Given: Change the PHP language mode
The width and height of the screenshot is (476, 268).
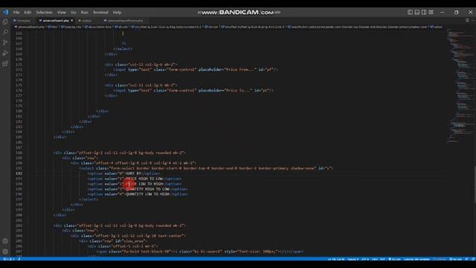Looking at the screenshot, I should point(382,259).
